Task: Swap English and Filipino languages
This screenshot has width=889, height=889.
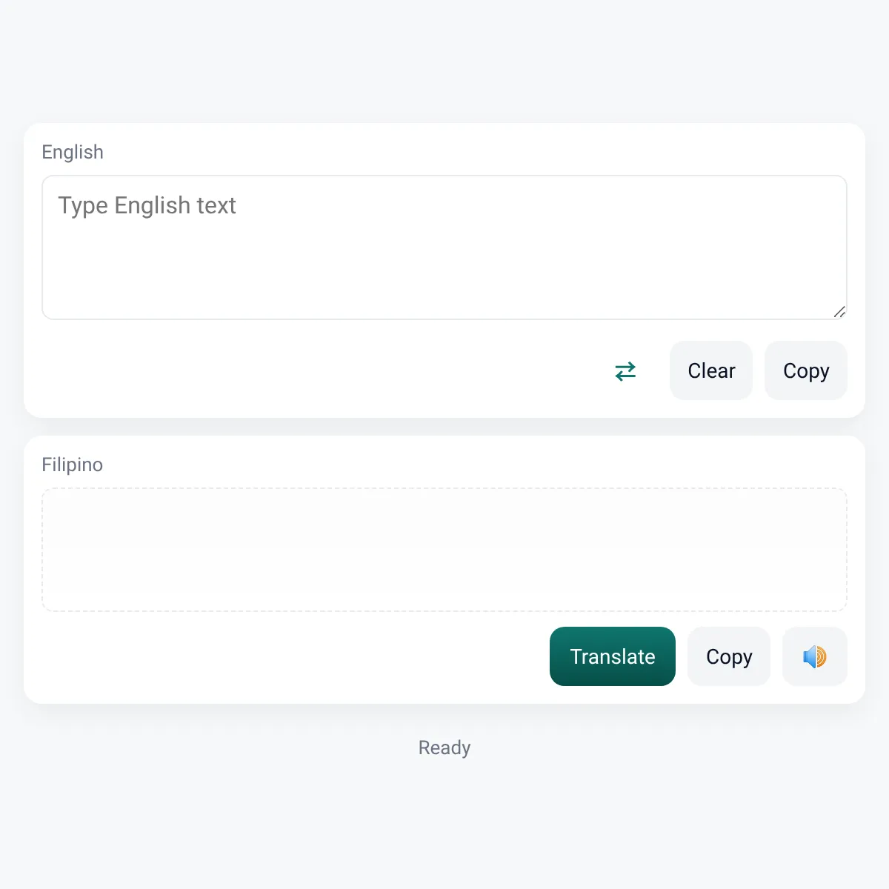Action: (x=625, y=370)
